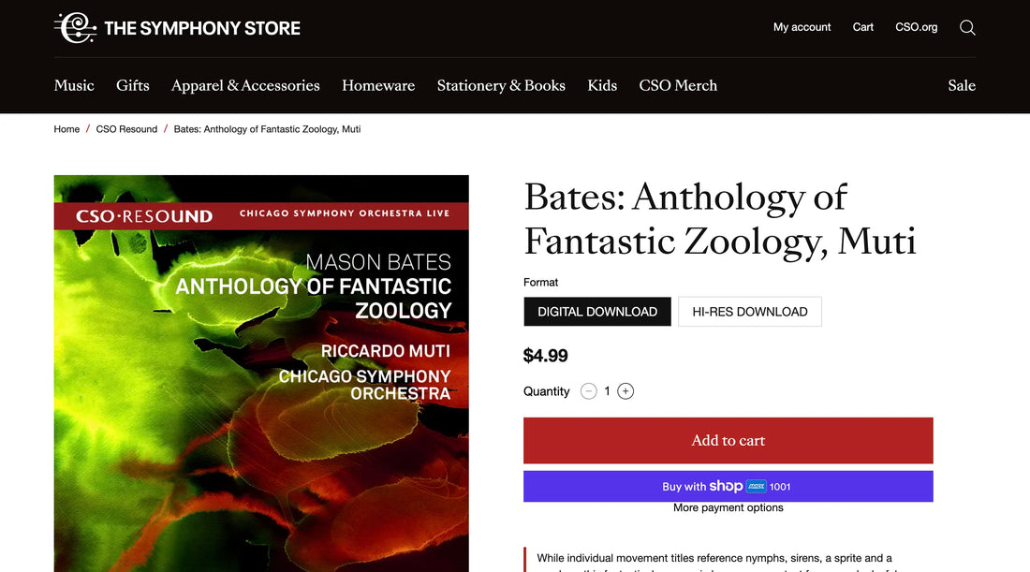Browse Stationery & Books
Image resolution: width=1030 pixels, height=572 pixels.
(501, 85)
